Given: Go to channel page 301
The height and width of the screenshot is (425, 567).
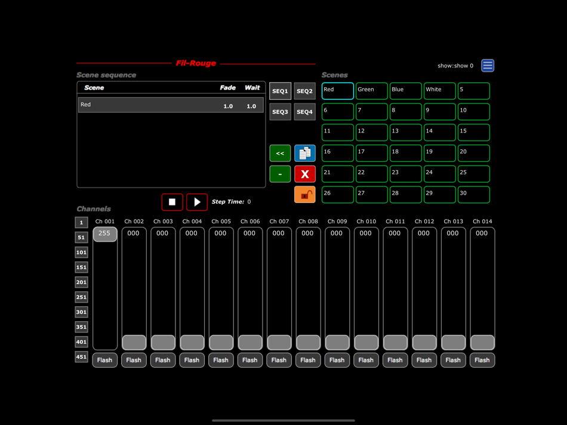Looking at the screenshot, I should [81, 312].
